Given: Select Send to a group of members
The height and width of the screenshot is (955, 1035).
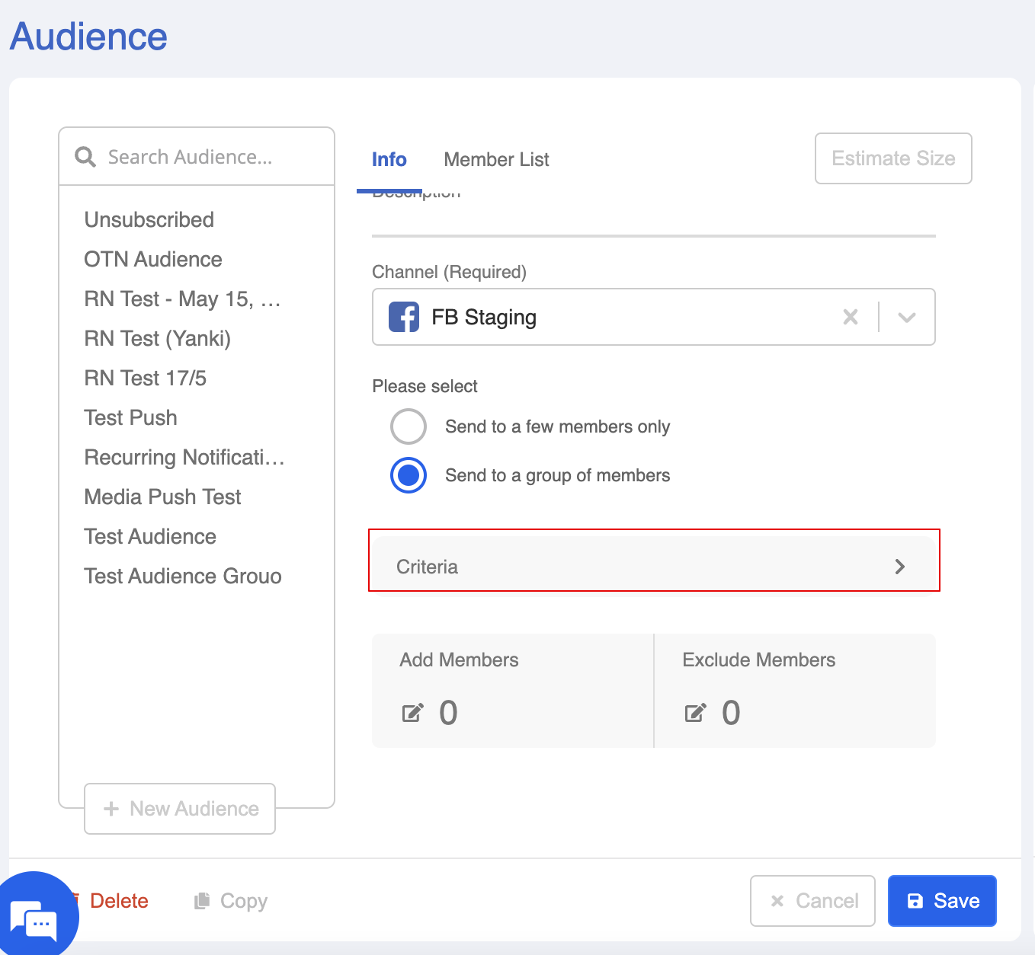Looking at the screenshot, I should point(409,475).
